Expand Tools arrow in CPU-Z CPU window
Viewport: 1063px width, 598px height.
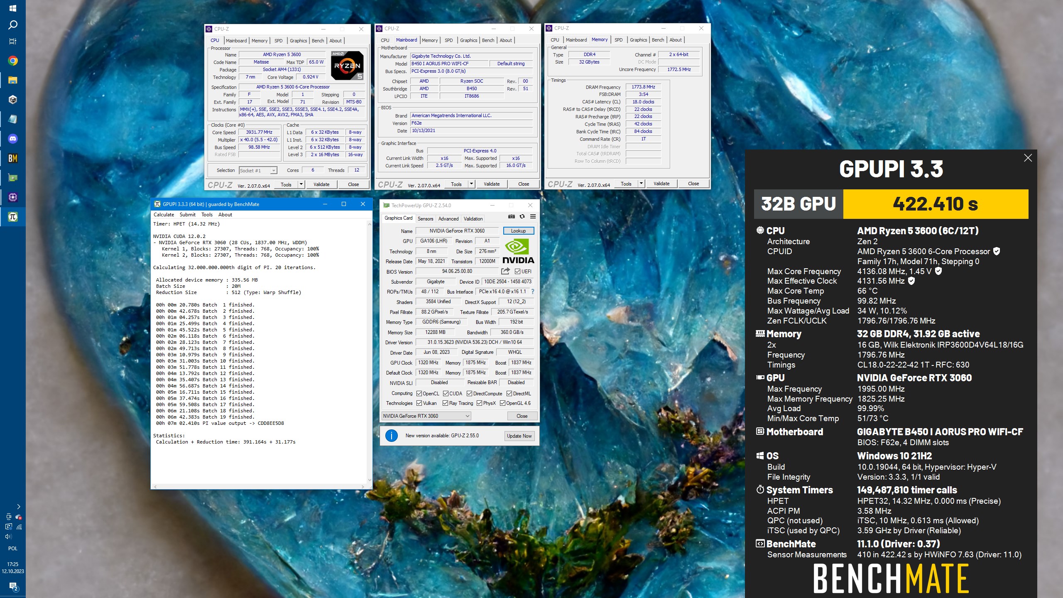[301, 184]
